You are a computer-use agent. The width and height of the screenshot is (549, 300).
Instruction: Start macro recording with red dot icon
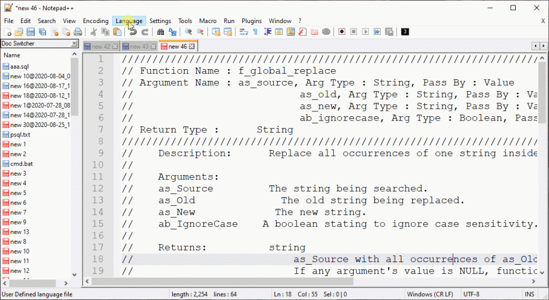342,32
